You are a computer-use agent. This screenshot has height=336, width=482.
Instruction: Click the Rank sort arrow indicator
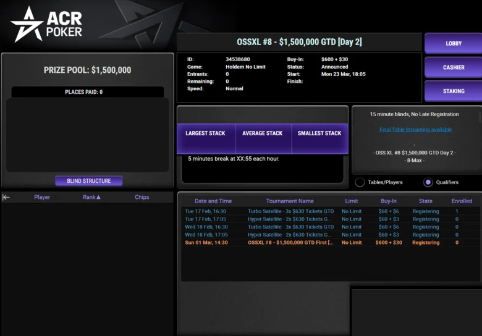pyautogui.click(x=99, y=197)
